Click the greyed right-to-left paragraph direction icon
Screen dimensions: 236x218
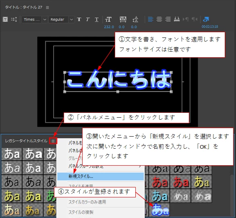pyautogui.click(x=195, y=19)
